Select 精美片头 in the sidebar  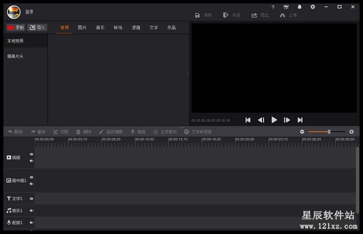click(x=25, y=57)
